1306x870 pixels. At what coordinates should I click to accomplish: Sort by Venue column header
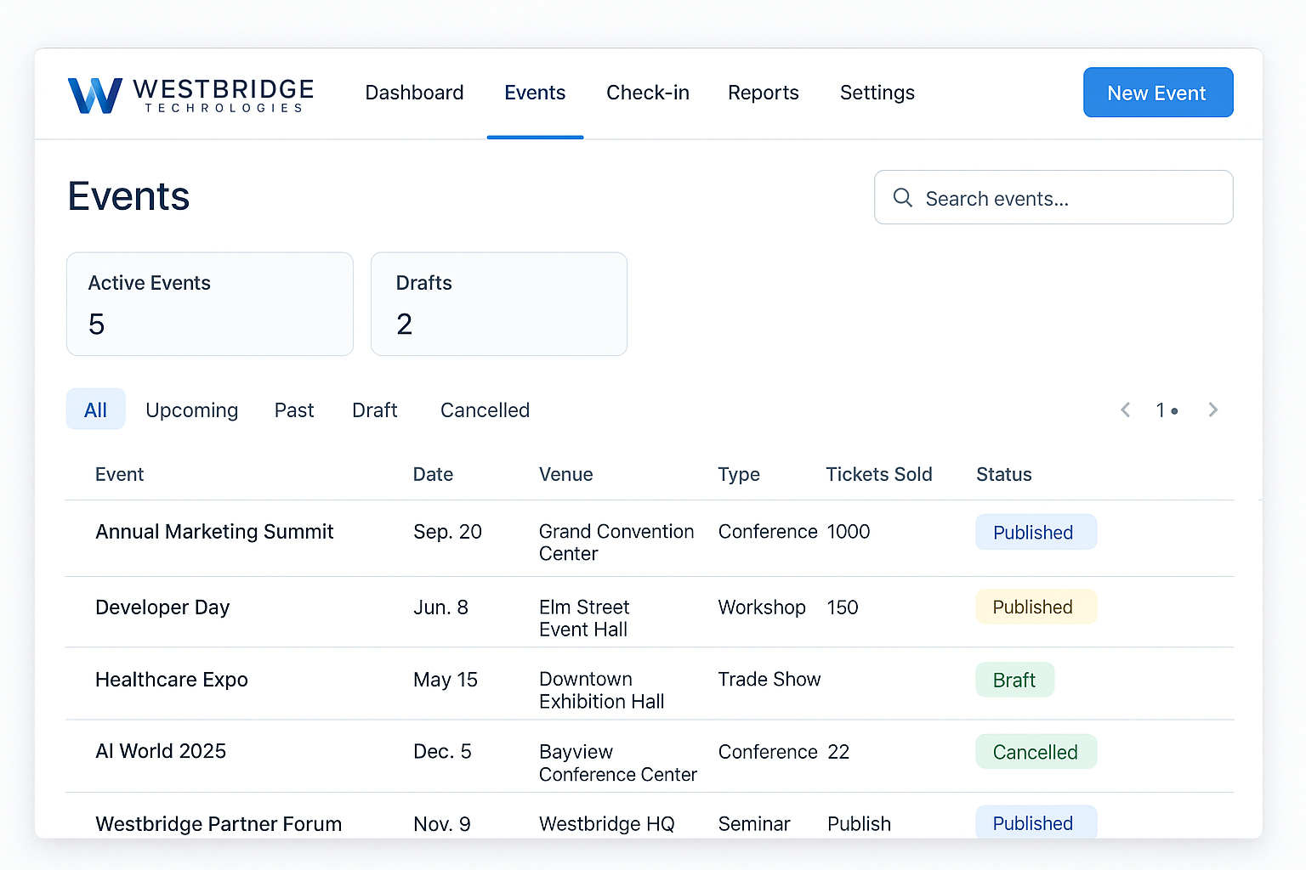pos(565,474)
